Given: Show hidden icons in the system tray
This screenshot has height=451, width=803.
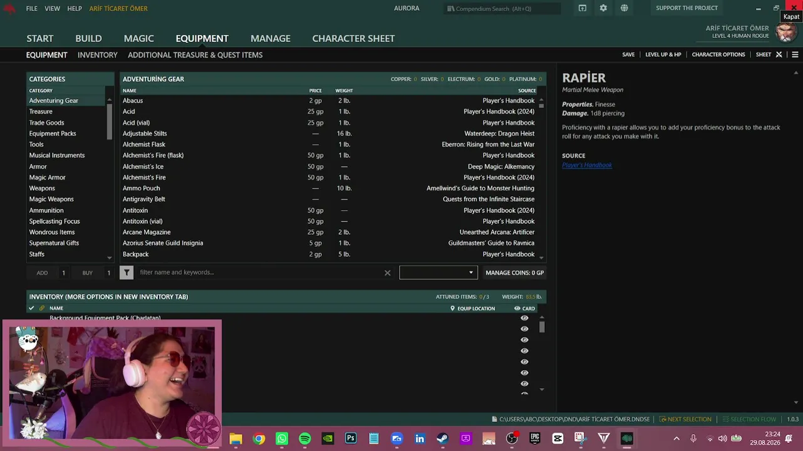Looking at the screenshot, I should click(x=676, y=438).
